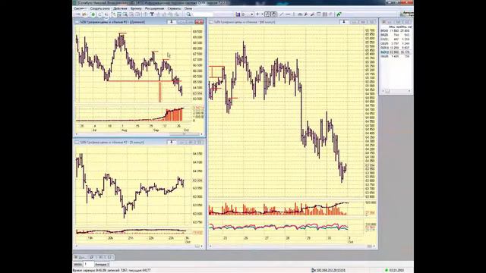Select the vertical line drawing tool

tap(294, 14)
